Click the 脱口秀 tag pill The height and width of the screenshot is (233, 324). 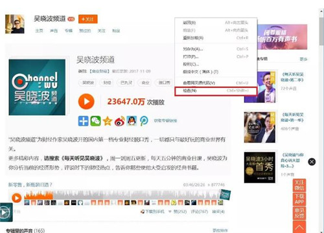coord(164,82)
